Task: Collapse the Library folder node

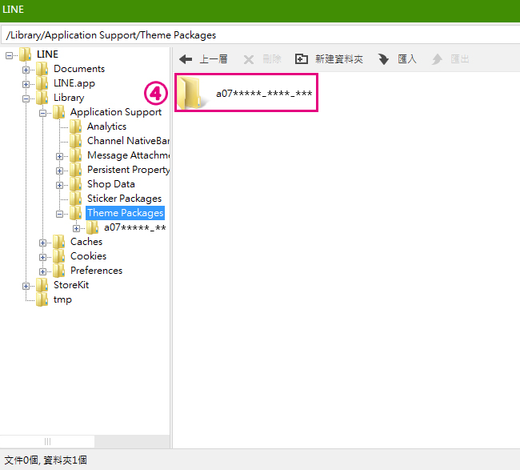Action: 26,98
